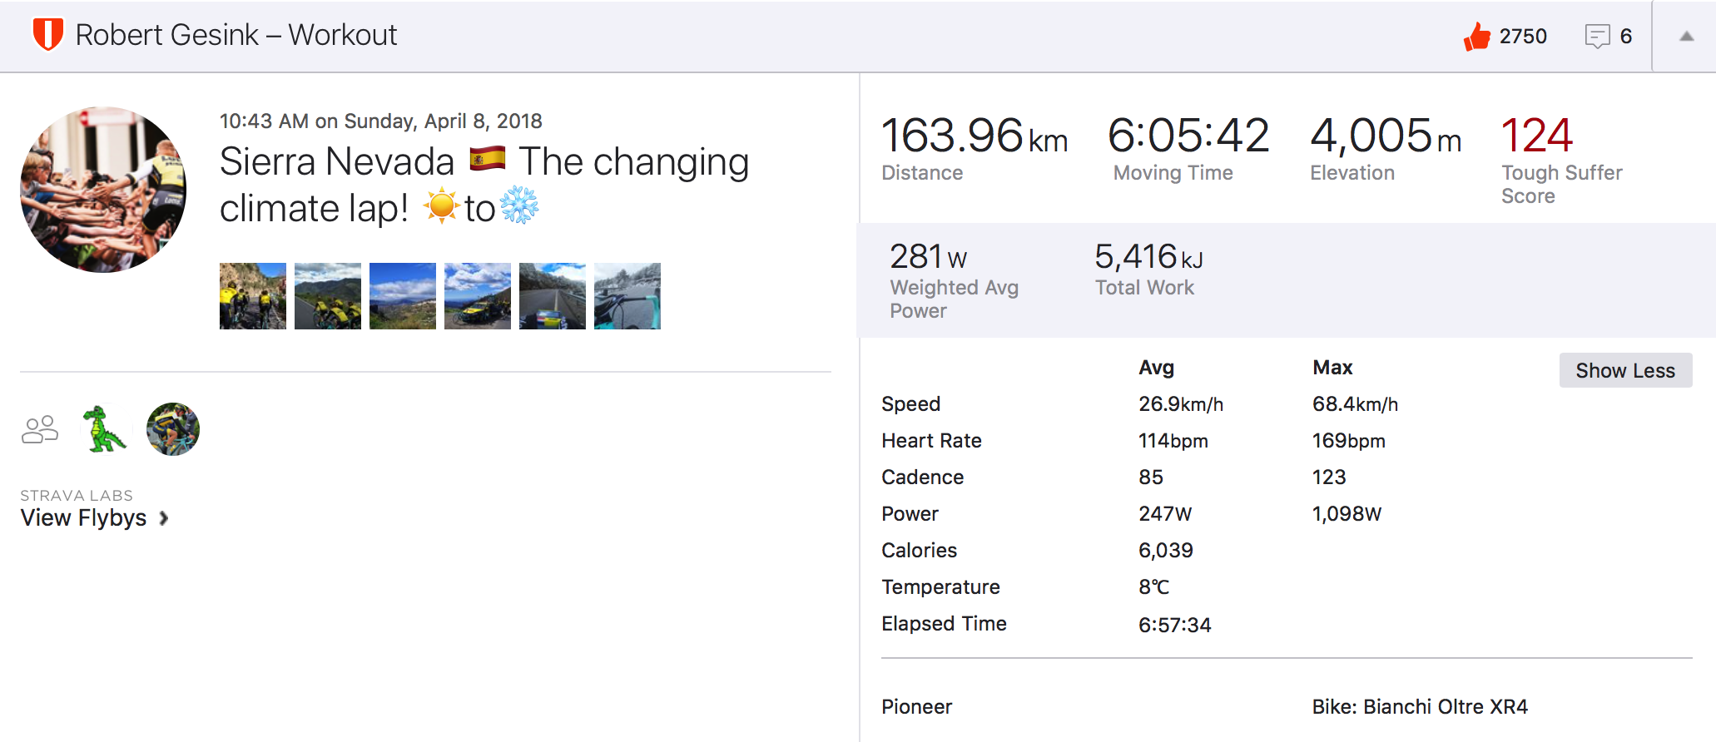Screen dimensions: 1716x742
Task: Collapse the activity header with up arrow
Action: [1686, 37]
